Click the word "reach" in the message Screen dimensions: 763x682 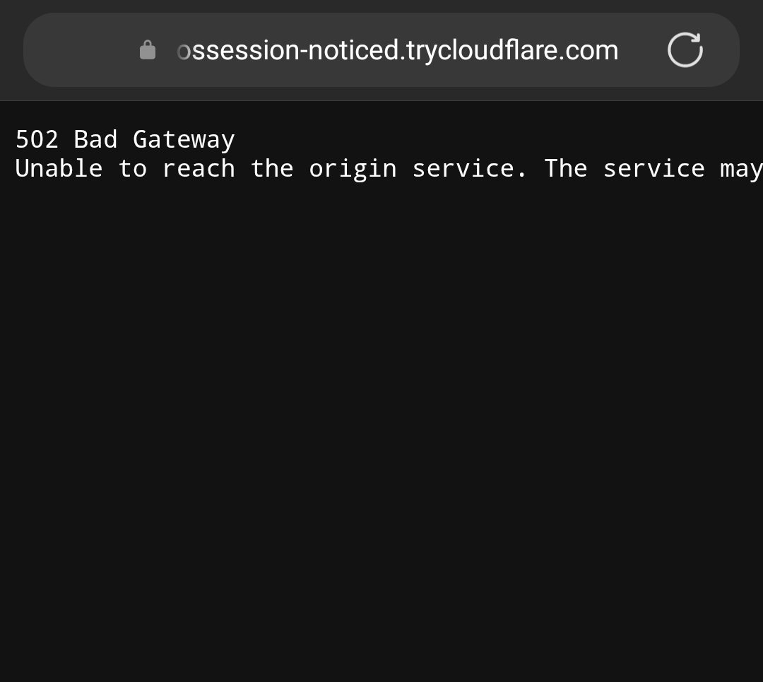click(199, 169)
